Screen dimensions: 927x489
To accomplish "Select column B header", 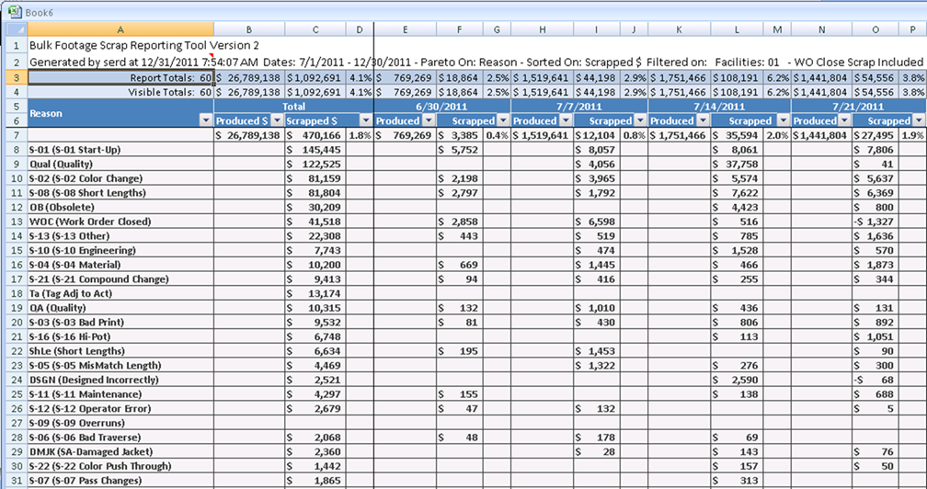I will 249,29.
